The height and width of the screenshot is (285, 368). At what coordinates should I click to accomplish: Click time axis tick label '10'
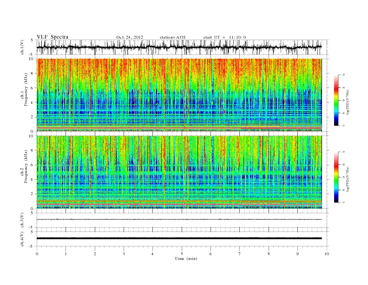click(x=327, y=254)
